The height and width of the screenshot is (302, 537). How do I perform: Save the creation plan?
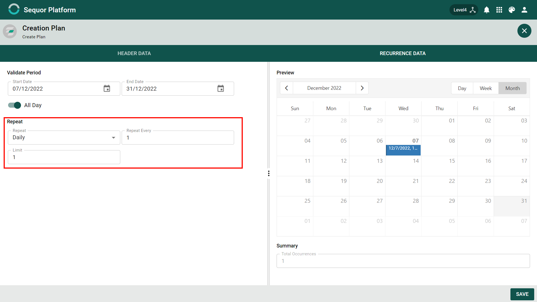click(x=522, y=294)
